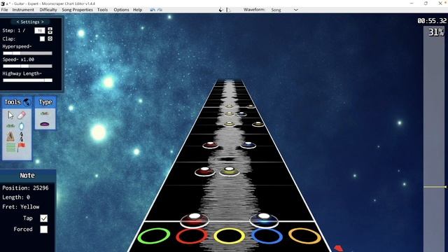This screenshot has width=448, height=252.
Task: Open the File menu
Action: click(x=5, y=10)
